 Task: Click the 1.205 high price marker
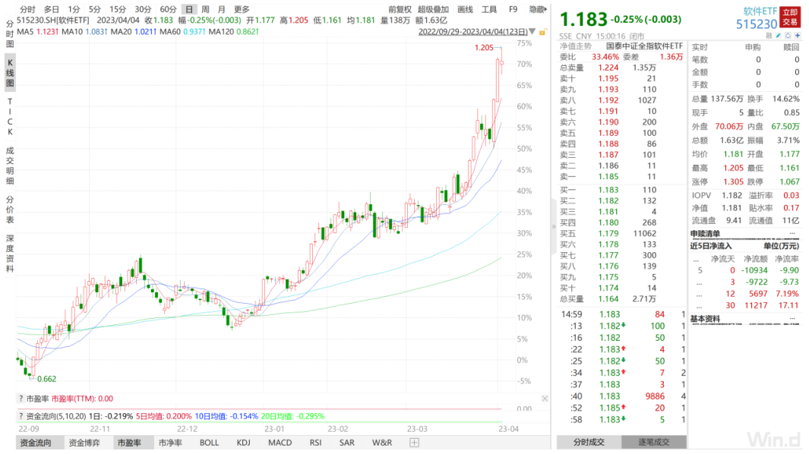coord(484,48)
